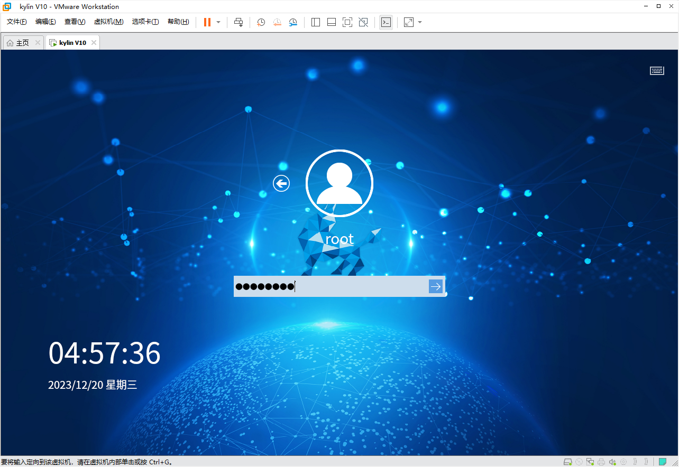Maximize the VMware Workstation window

(x=658, y=6)
